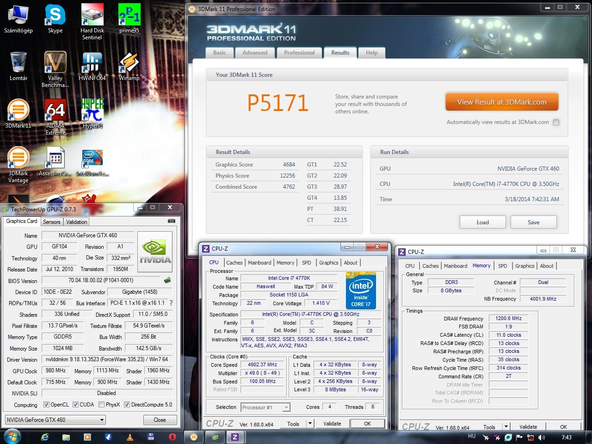The height and width of the screenshot is (444, 592).
Task: Open the SPD tab in Memory CPU-Z window
Action: point(503,266)
